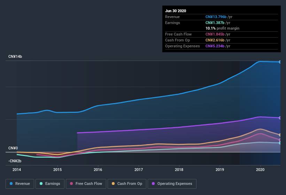
Task: Click the CN¥13.796b revenue value
Action: point(216,17)
